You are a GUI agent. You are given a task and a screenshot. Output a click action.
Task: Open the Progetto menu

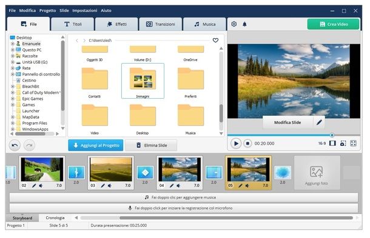pyautogui.click(x=48, y=11)
